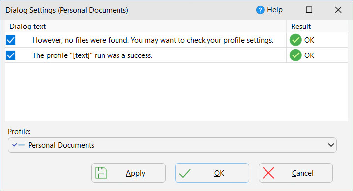Click the profile icon inside the Profile combo box
This screenshot has width=353, height=191.
pyautogui.click(x=18, y=145)
